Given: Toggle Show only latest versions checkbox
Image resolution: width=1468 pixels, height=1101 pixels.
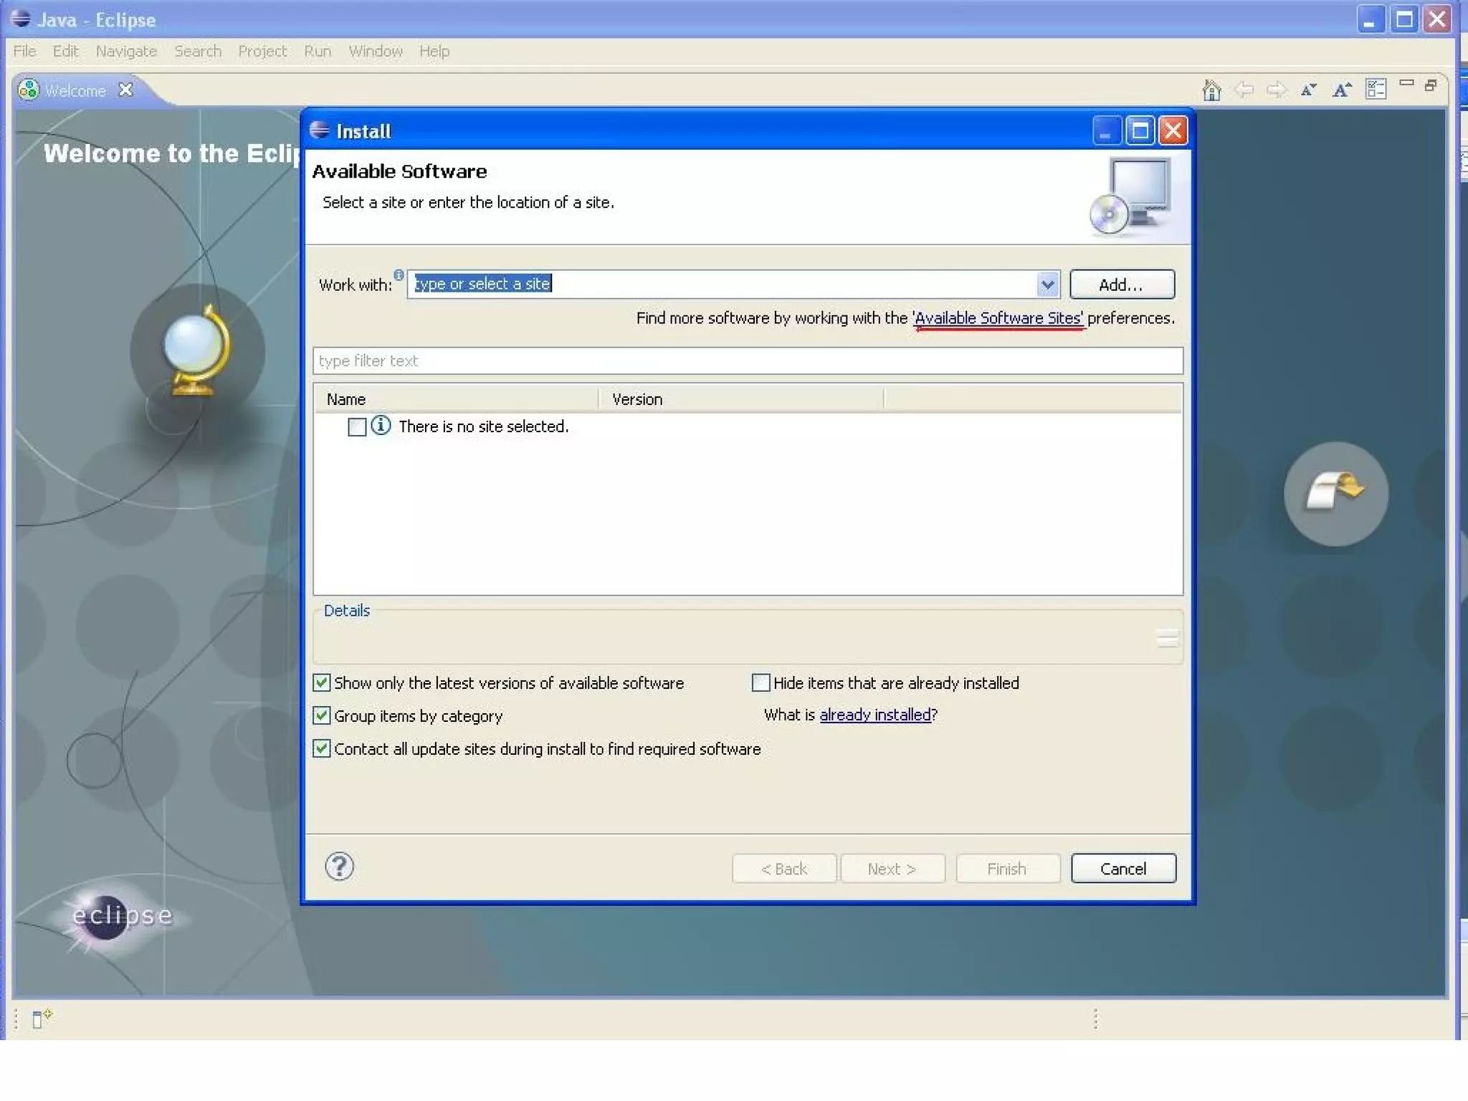Looking at the screenshot, I should (322, 682).
